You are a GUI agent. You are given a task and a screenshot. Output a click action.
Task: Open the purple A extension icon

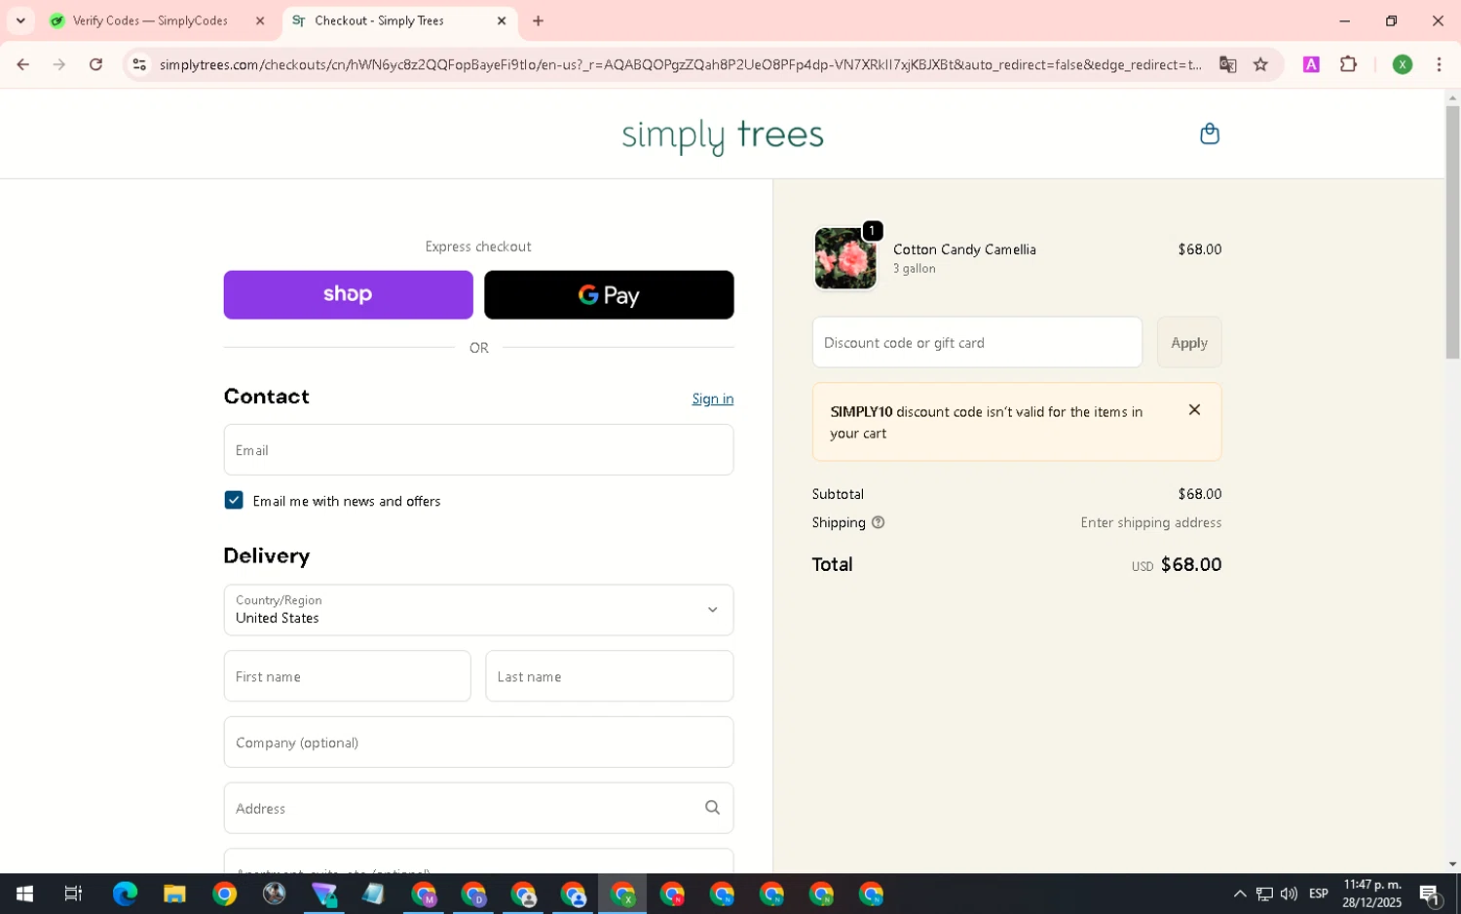[1311, 64]
